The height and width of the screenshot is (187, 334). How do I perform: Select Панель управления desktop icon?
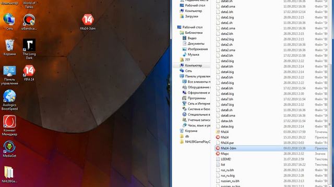[x=9, y=75]
